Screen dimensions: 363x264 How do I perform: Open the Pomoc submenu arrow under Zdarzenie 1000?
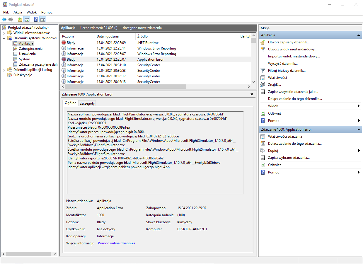(359, 172)
